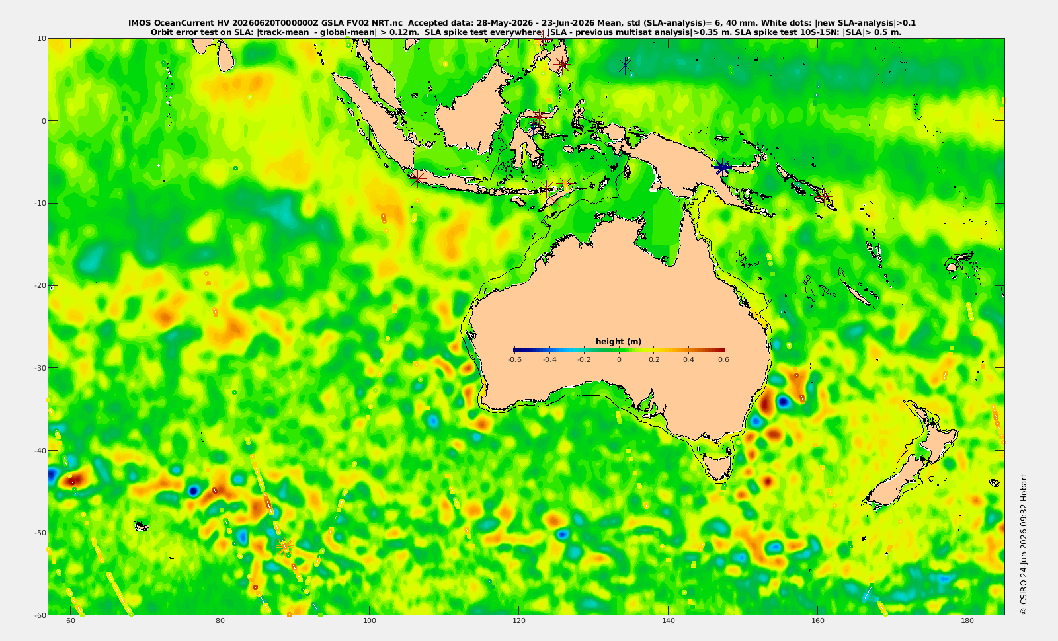This screenshot has width=1058, height=641.
Task: Click the -0.2 colorbar tick label
Action: 584,359
